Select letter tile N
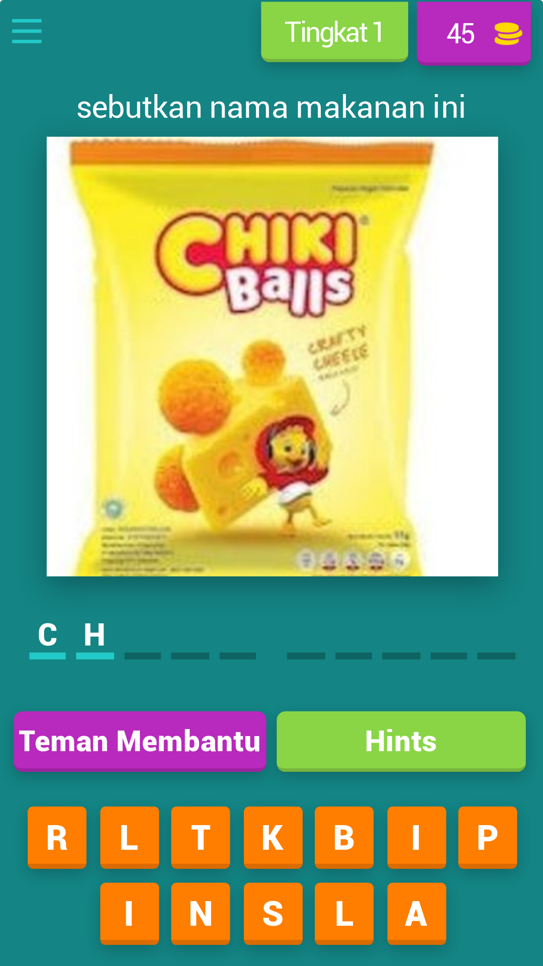 click(201, 914)
